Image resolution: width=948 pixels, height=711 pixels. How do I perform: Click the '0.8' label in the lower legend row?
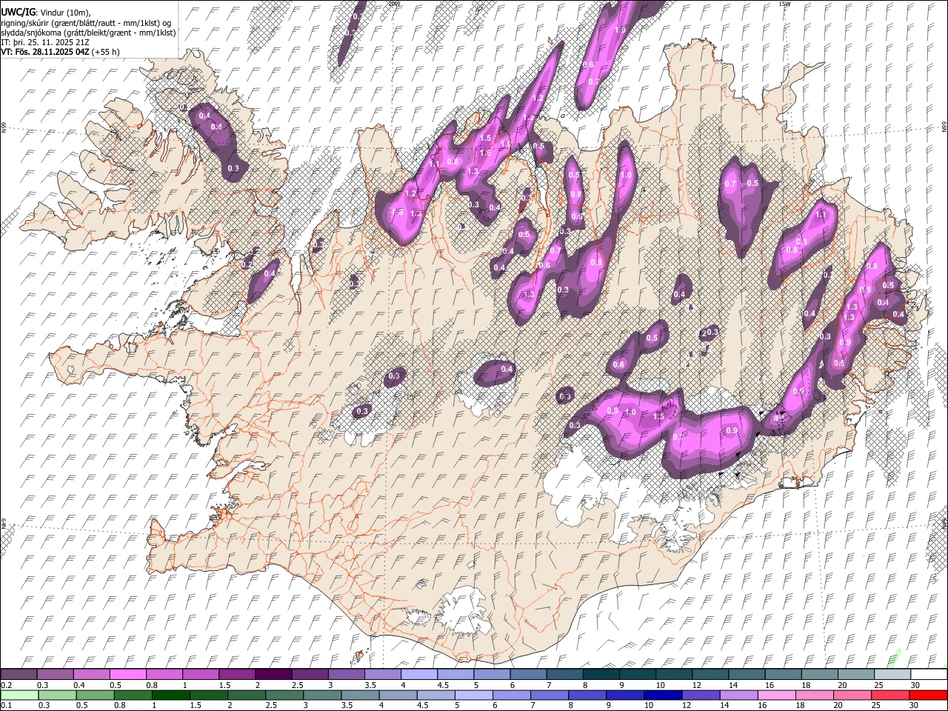coord(120,706)
